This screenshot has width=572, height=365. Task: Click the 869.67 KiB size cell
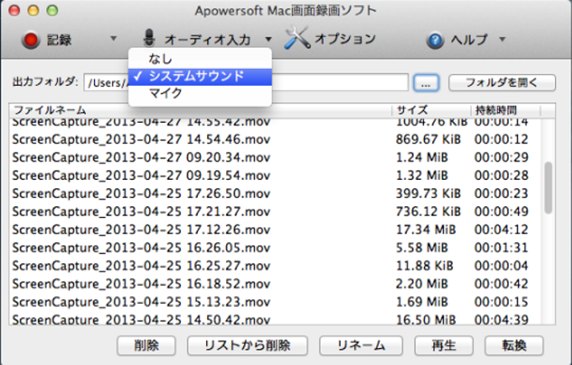[428, 140]
